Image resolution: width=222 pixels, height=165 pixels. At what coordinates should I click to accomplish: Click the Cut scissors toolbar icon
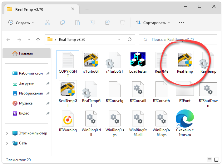click(47, 23)
